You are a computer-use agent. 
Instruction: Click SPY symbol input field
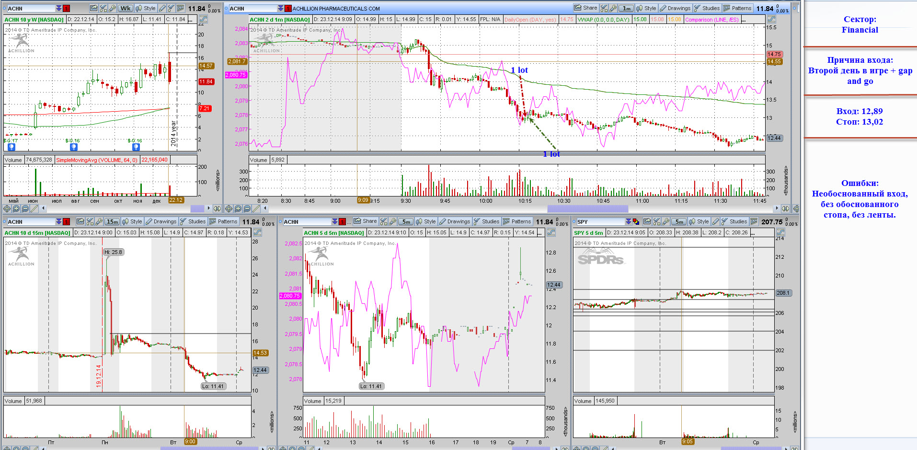click(600, 221)
